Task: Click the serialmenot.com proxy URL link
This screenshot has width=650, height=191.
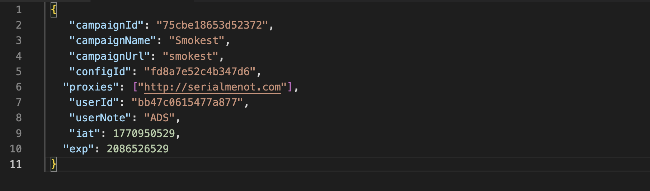Action: [212, 87]
